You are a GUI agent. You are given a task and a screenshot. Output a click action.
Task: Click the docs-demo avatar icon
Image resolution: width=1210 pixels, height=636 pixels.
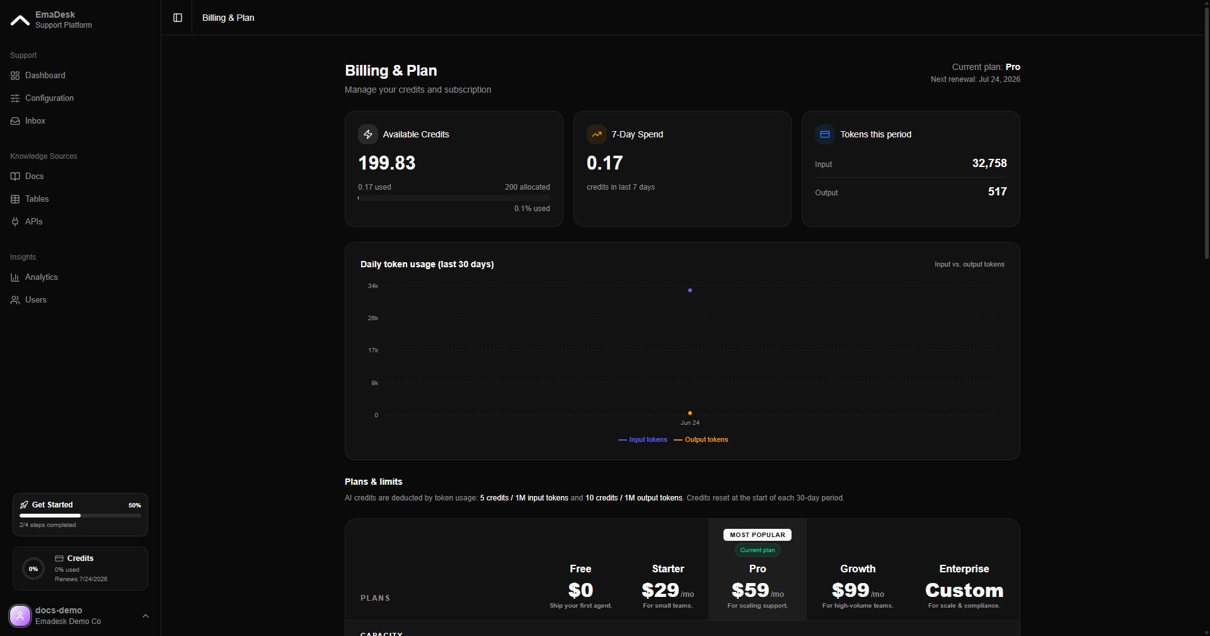(x=20, y=616)
